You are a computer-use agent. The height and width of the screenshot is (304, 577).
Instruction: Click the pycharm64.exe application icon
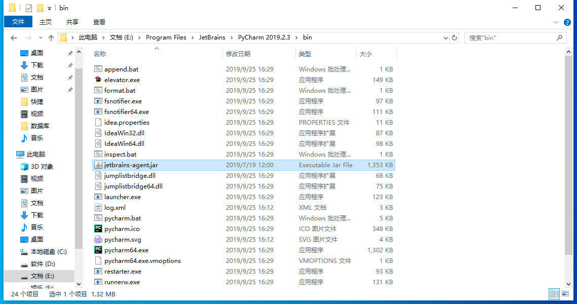(x=98, y=250)
